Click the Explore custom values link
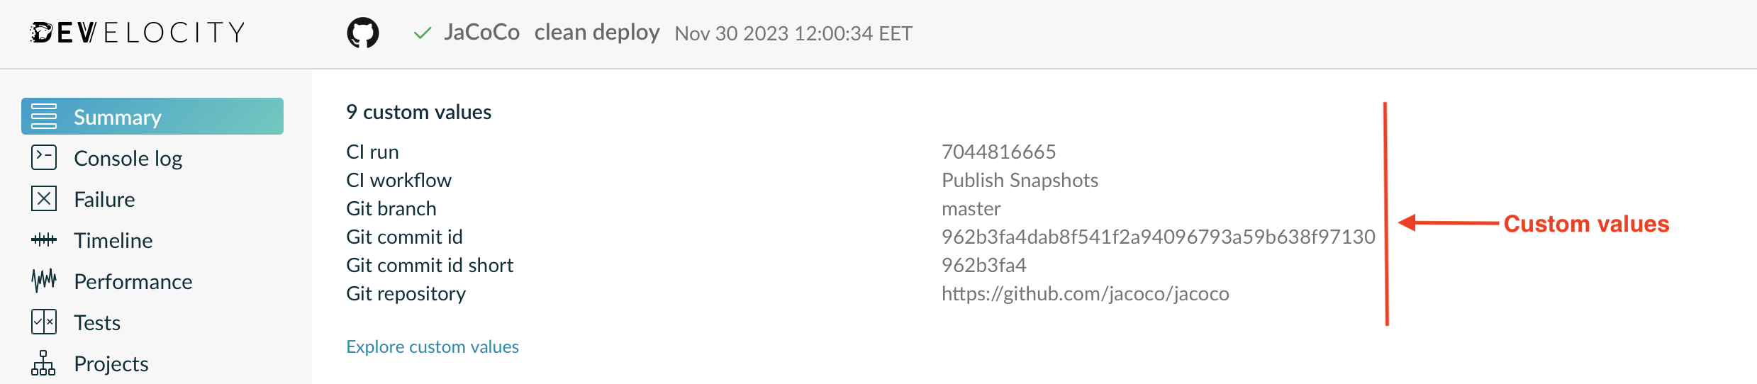 click(x=433, y=346)
